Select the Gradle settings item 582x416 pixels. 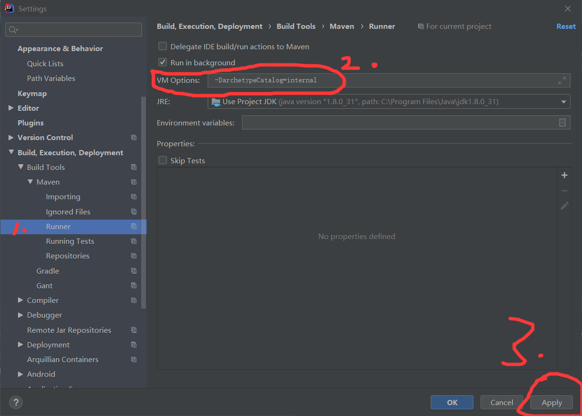pos(48,271)
